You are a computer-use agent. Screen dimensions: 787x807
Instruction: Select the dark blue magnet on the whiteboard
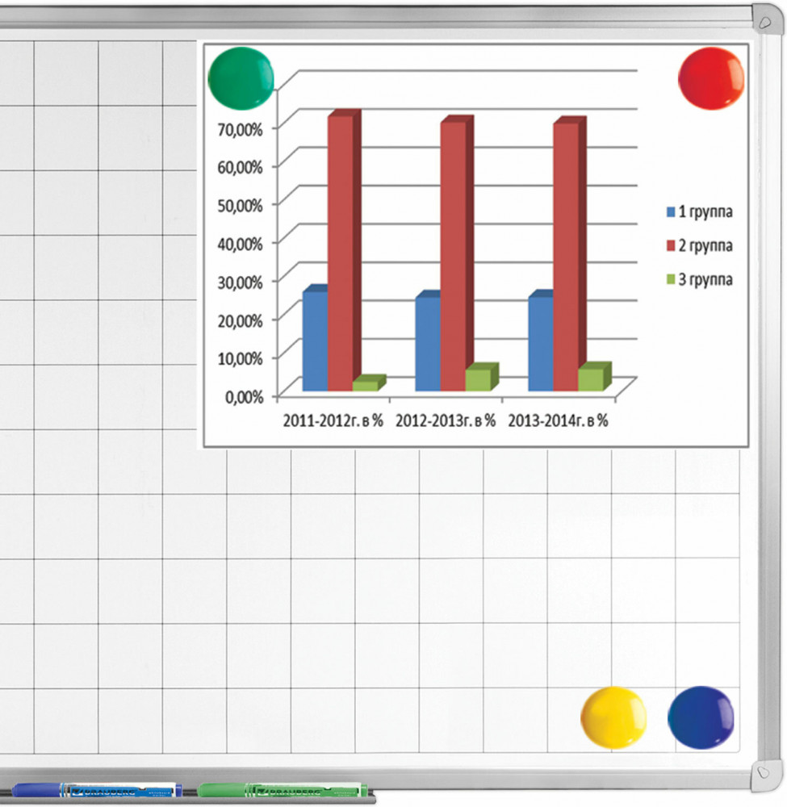click(x=701, y=717)
